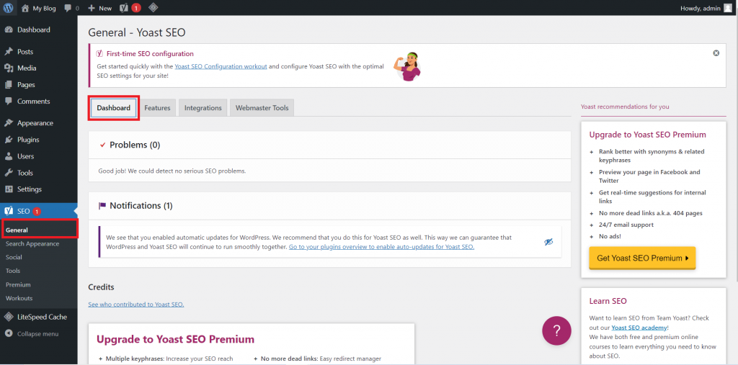738x365 pixels.
Task: Open the Tools wrench icon
Action: (x=9, y=173)
